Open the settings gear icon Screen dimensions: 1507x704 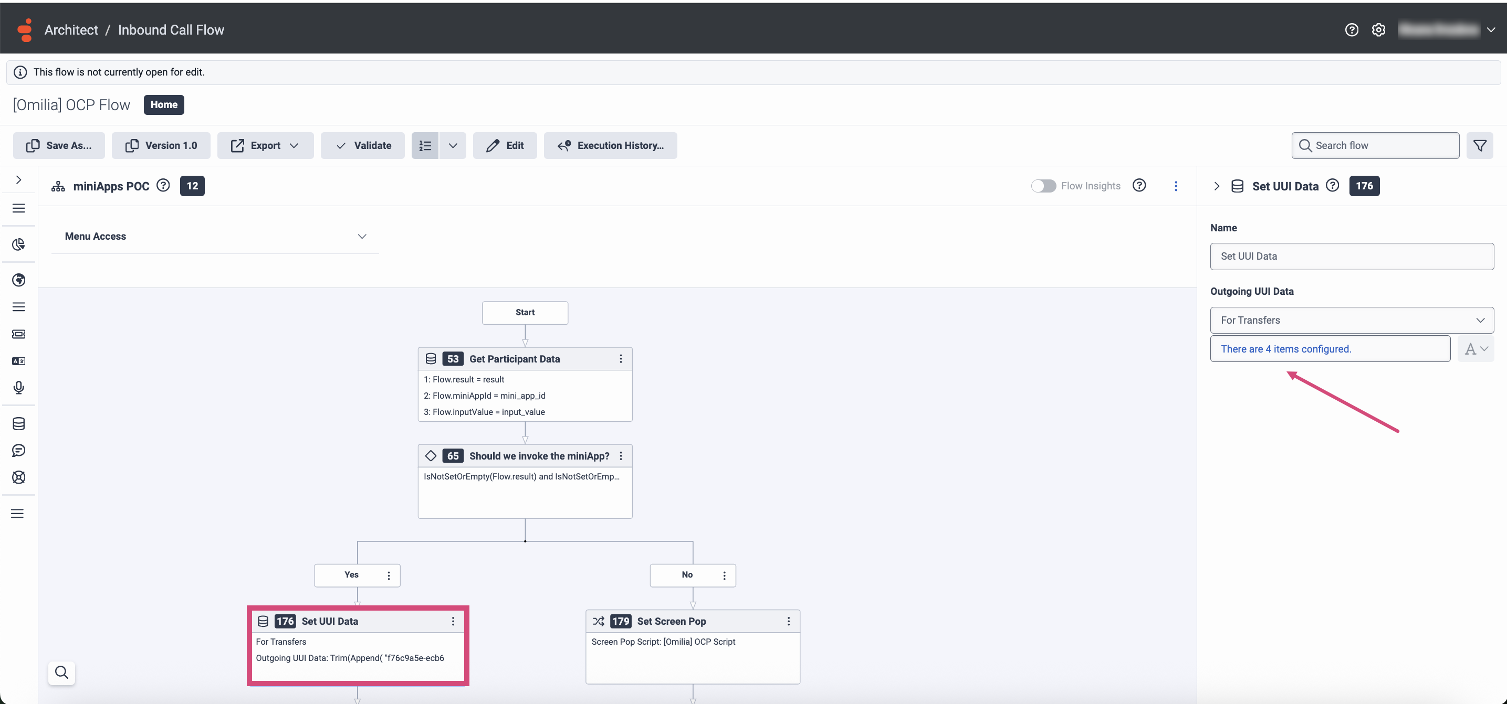pos(1378,30)
